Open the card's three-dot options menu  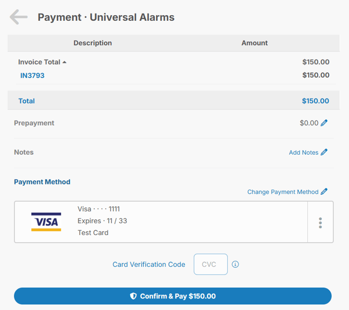point(320,222)
